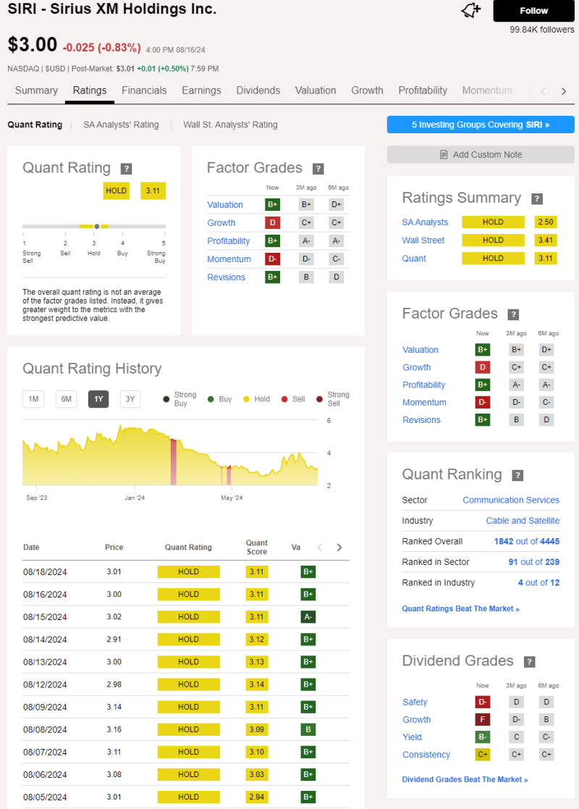
Task: Click Ratings Summary help question mark
Action: 537,198
